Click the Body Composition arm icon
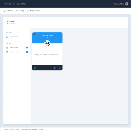The height and width of the screenshot is (131, 131). click(x=28, y=11)
